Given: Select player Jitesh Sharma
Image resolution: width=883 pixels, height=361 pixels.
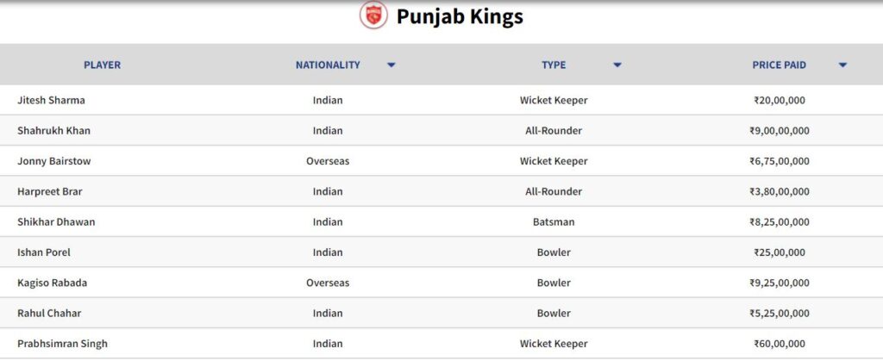Looking at the screenshot, I should [51, 100].
